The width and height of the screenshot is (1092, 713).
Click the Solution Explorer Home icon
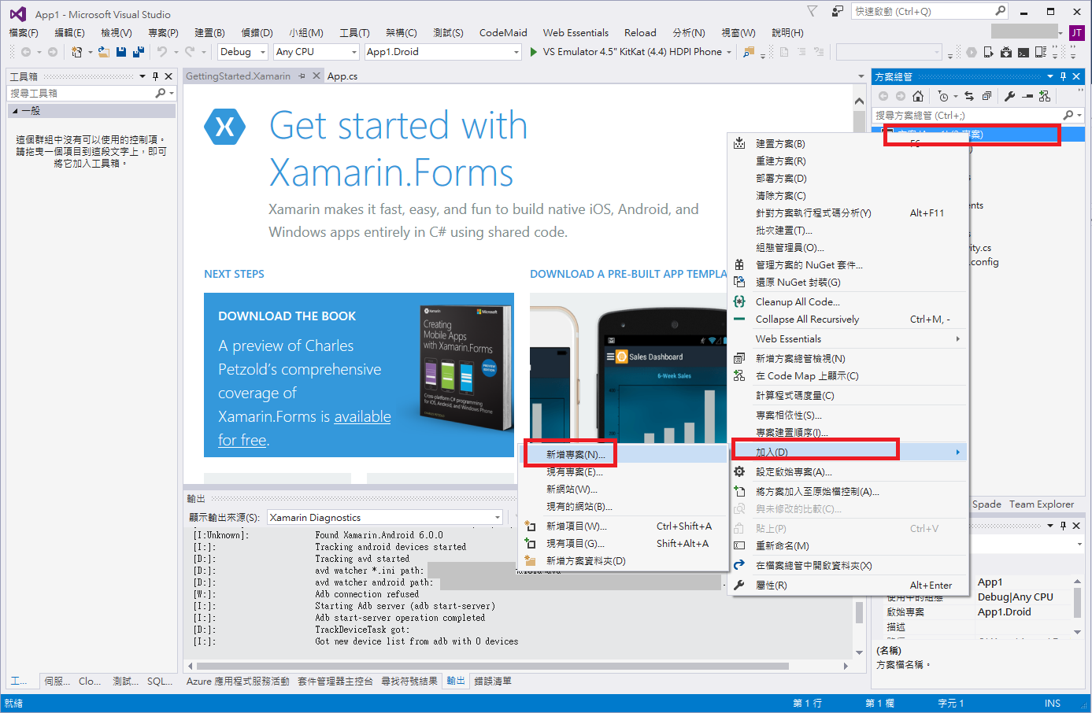(x=918, y=96)
